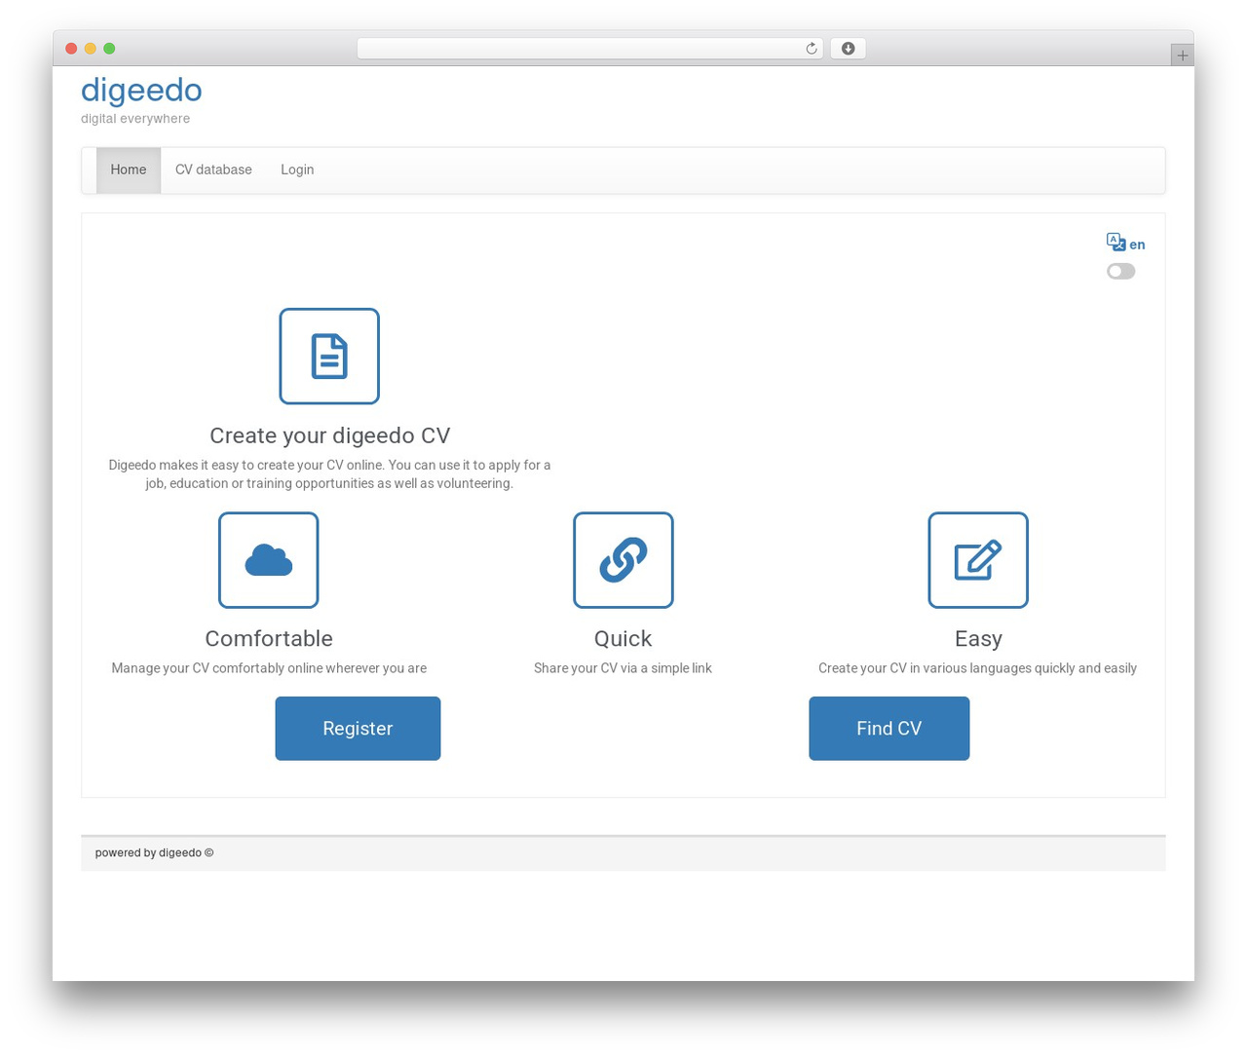Click the pencil edit icon above Easy
Screen dimensions: 1247x1056
[x=978, y=560]
